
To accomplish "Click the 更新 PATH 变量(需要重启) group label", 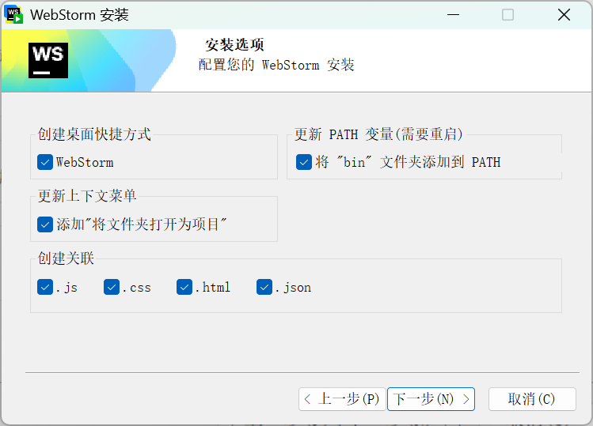I will tap(379, 134).
